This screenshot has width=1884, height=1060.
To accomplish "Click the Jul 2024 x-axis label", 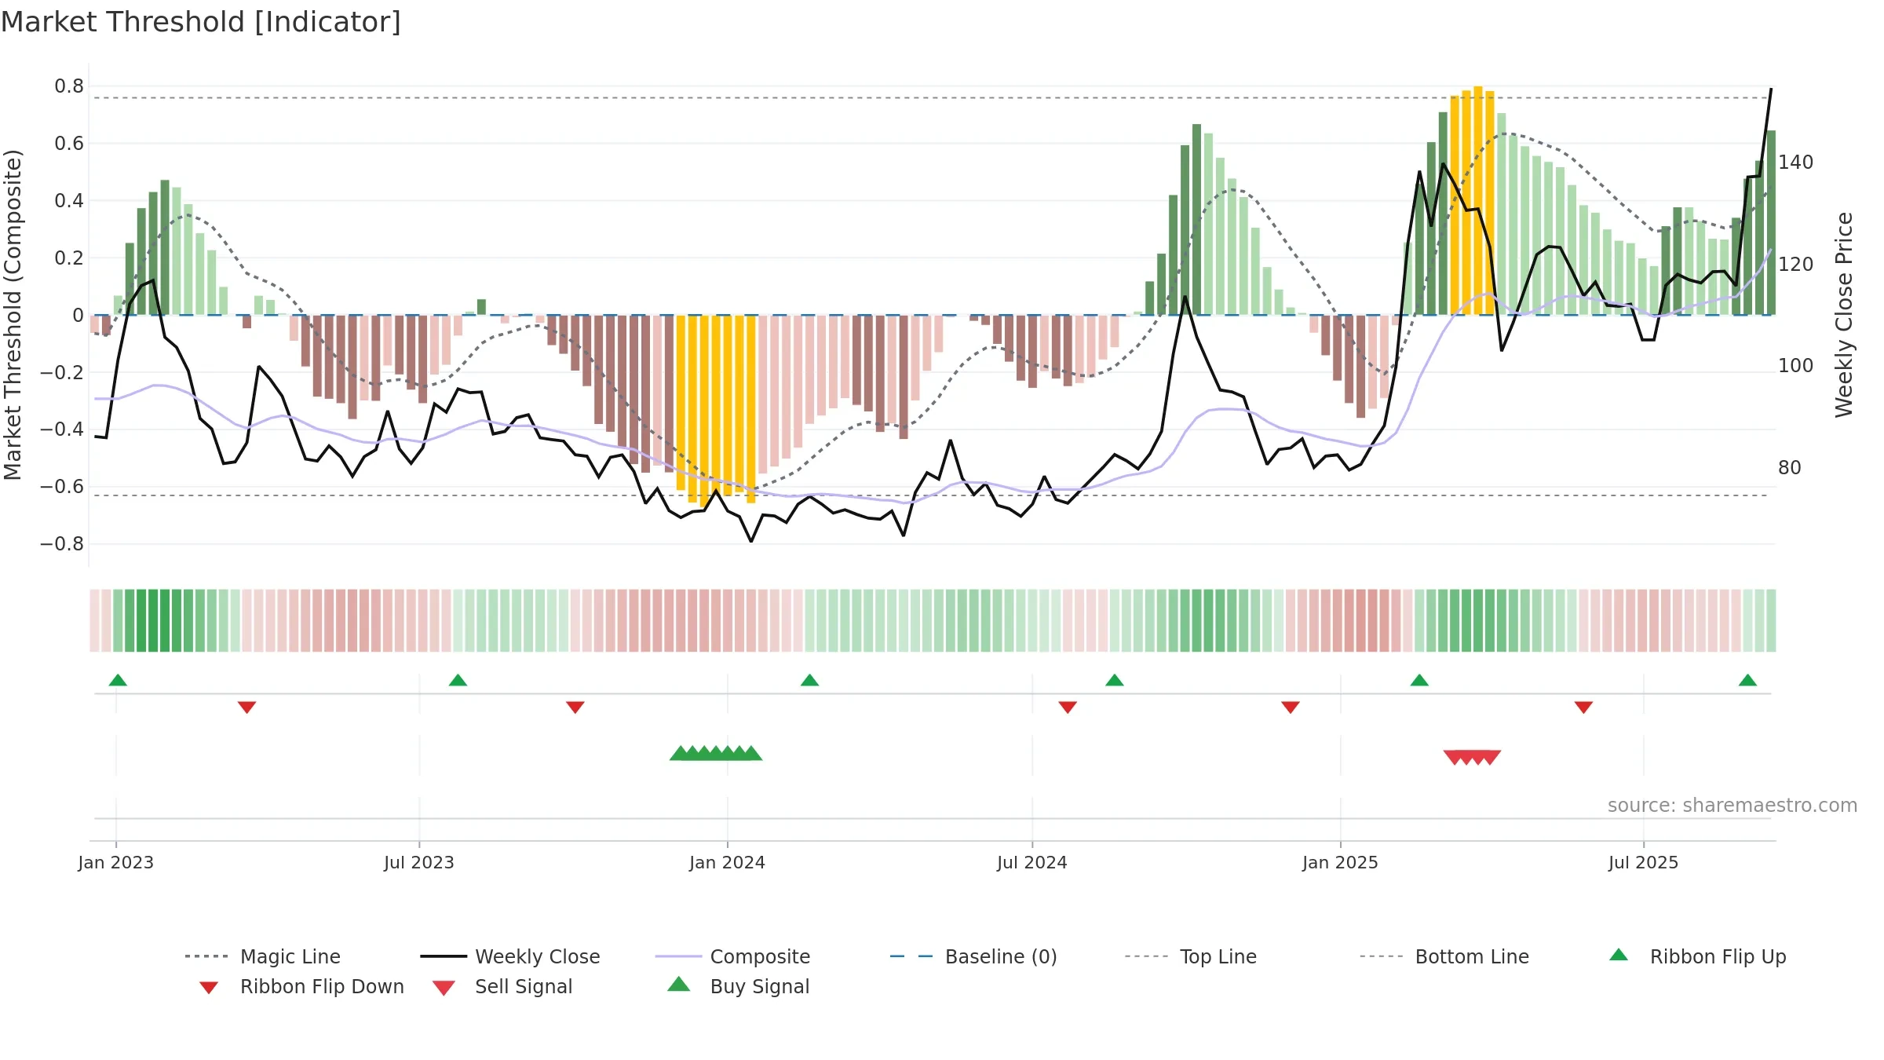I will 1032,862.
